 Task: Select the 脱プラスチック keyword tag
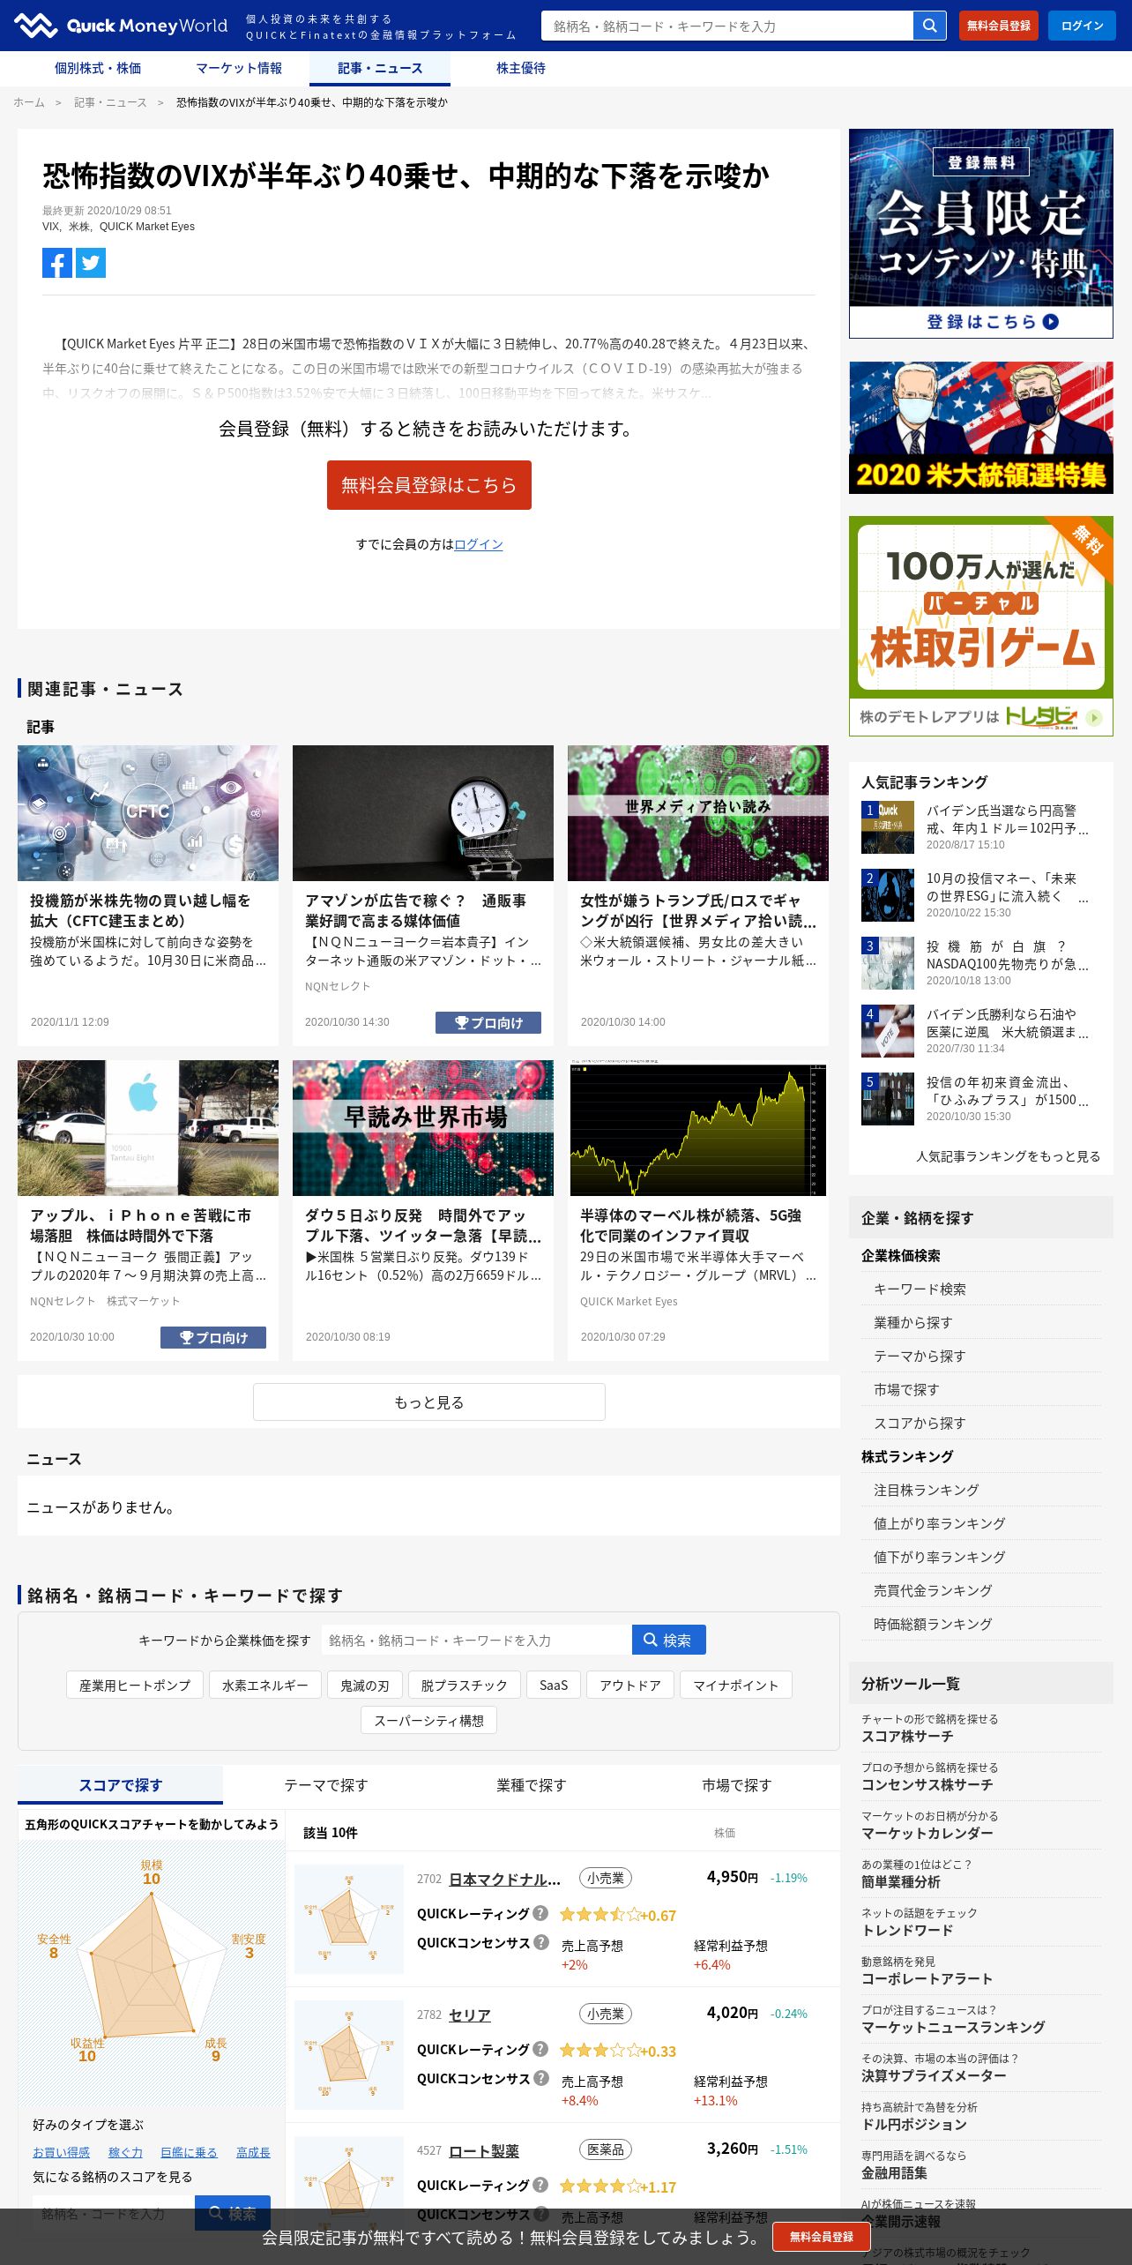[x=465, y=1685]
